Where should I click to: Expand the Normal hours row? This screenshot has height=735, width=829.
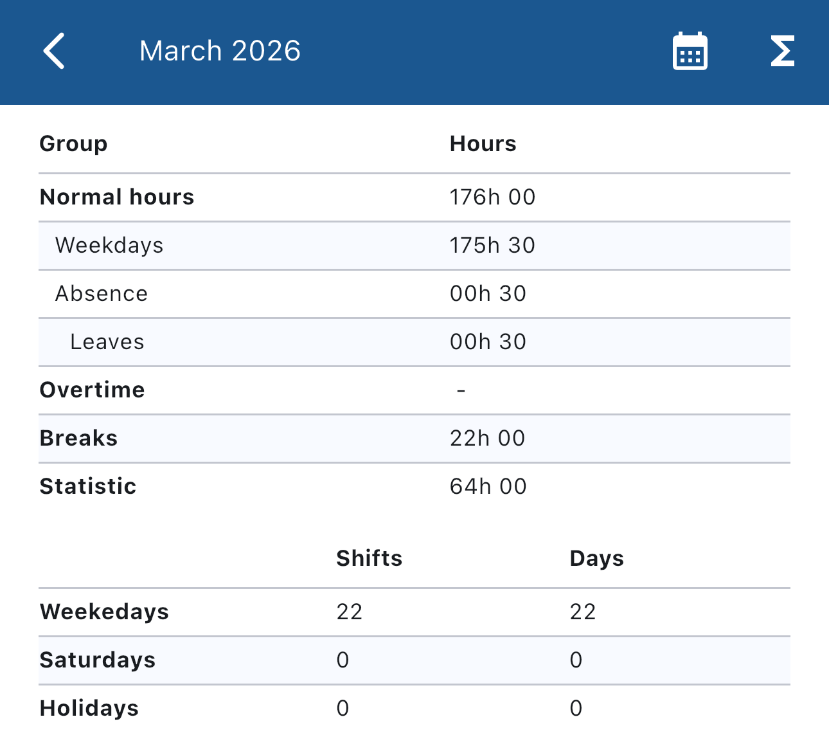(117, 197)
